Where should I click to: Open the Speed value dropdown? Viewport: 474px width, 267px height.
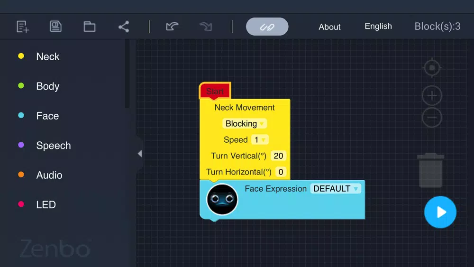pyautogui.click(x=260, y=140)
